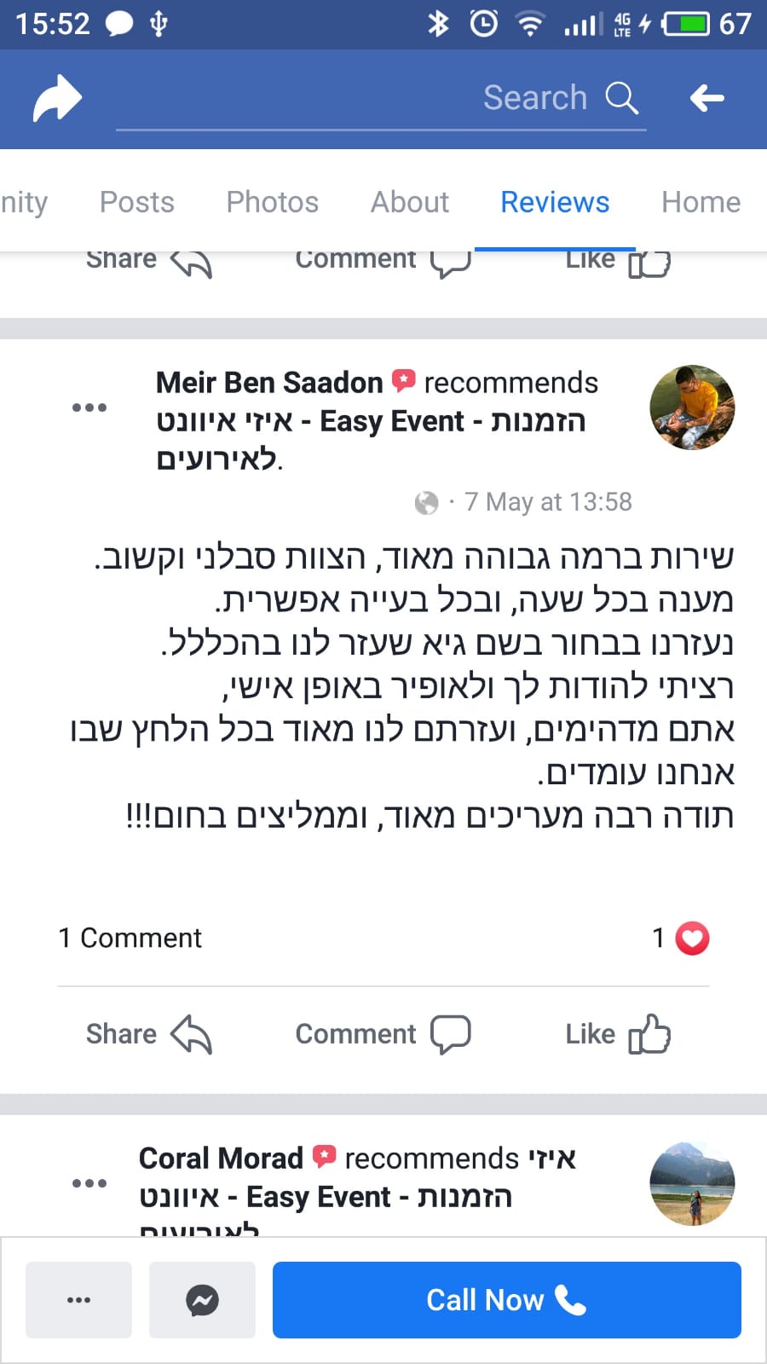Tap the magnifying glass search icon
Screen dimensions: 767x1364
tap(621, 98)
